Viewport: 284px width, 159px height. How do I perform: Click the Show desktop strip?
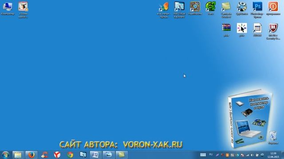pyautogui.click(x=283, y=155)
